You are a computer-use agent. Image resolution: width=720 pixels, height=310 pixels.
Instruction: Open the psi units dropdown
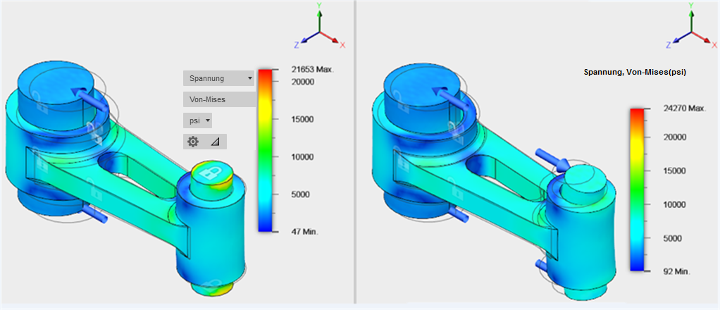tap(197, 120)
